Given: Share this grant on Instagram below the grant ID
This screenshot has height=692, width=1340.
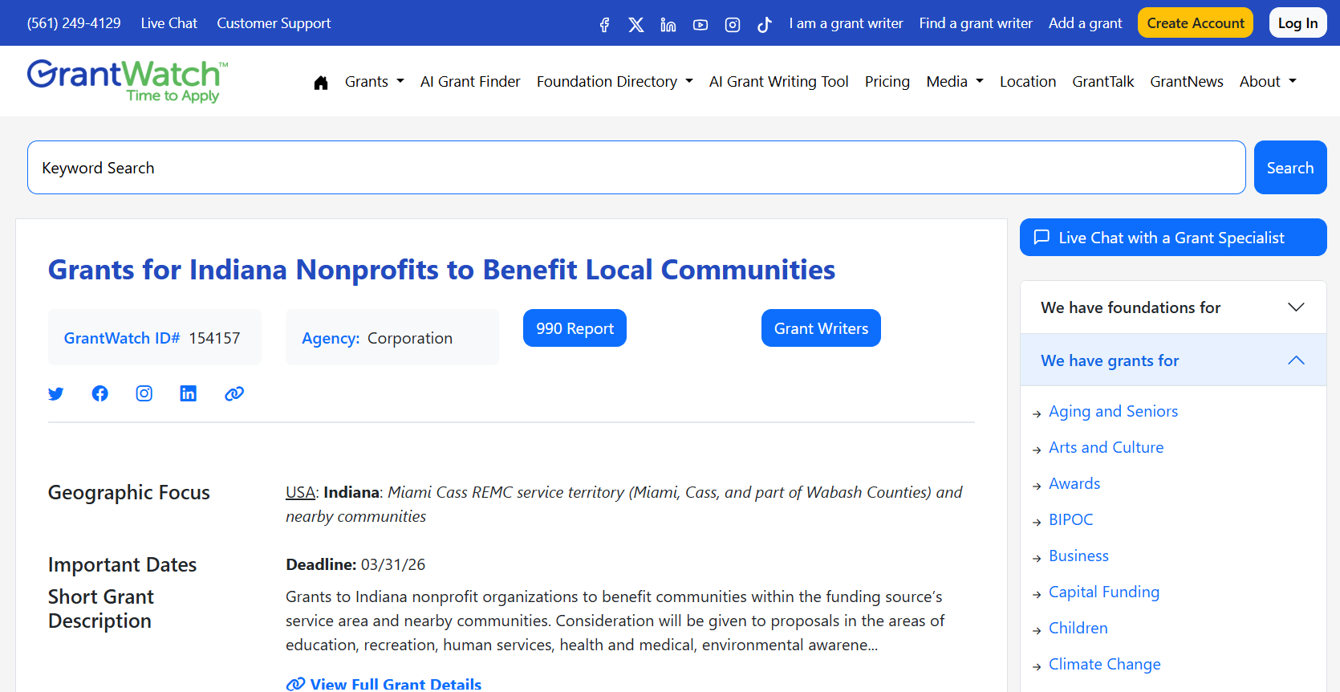Looking at the screenshot, I should [144, 393].
